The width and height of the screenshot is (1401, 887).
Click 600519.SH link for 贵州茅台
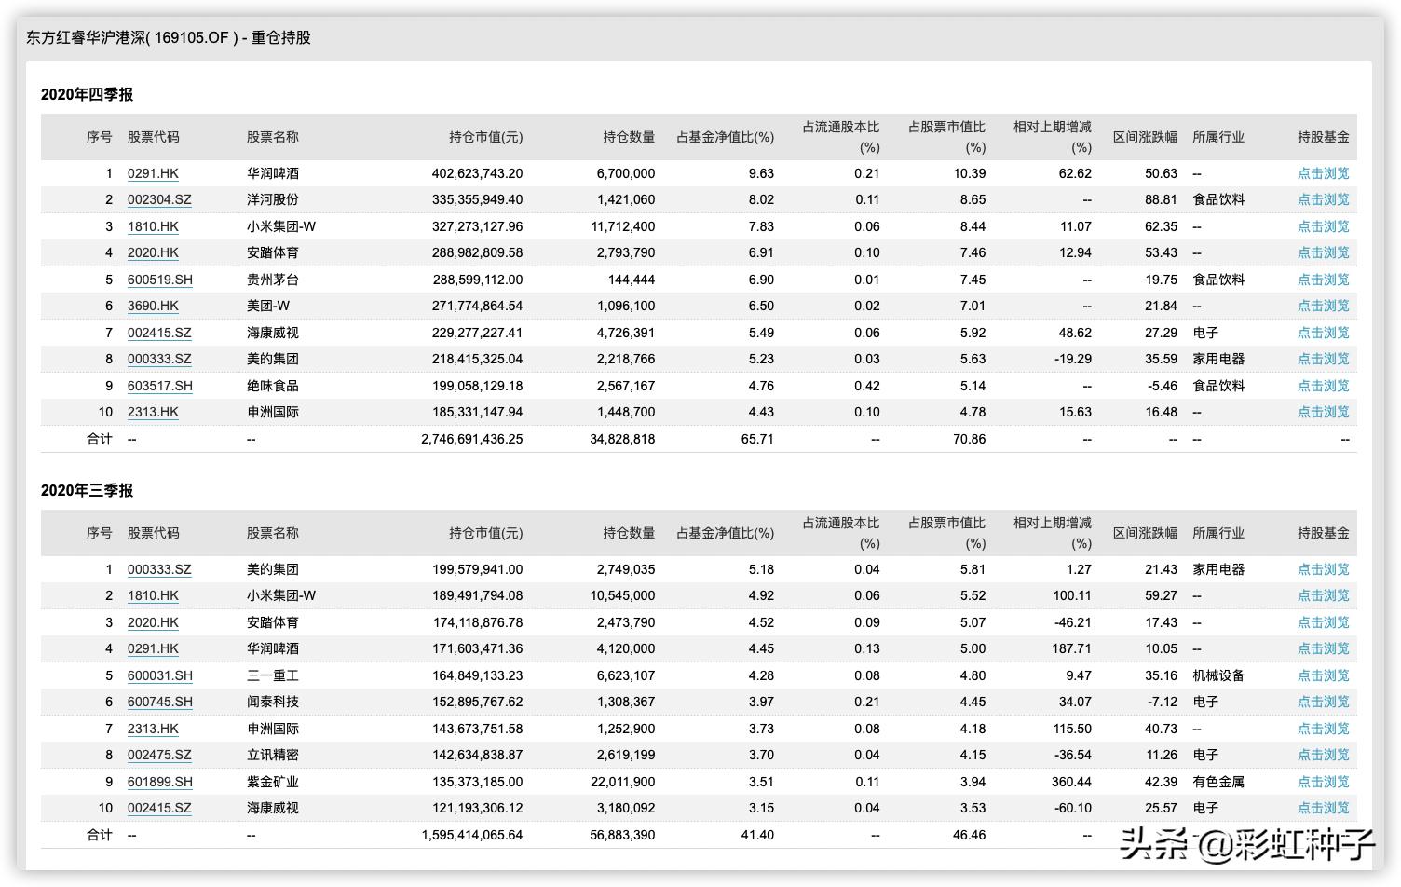(x=158, y=280)
